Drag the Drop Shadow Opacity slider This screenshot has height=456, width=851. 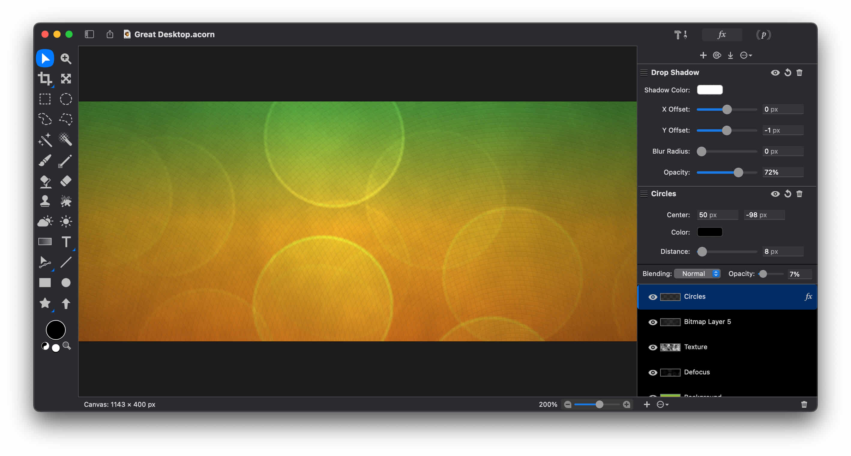pyautogui.click(x=737, y=172)
